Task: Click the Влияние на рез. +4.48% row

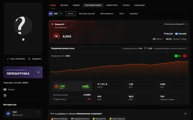Action: [72, 95]
